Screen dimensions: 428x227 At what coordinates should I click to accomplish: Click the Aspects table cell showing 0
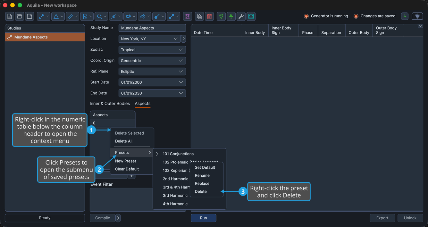[113, 123]
